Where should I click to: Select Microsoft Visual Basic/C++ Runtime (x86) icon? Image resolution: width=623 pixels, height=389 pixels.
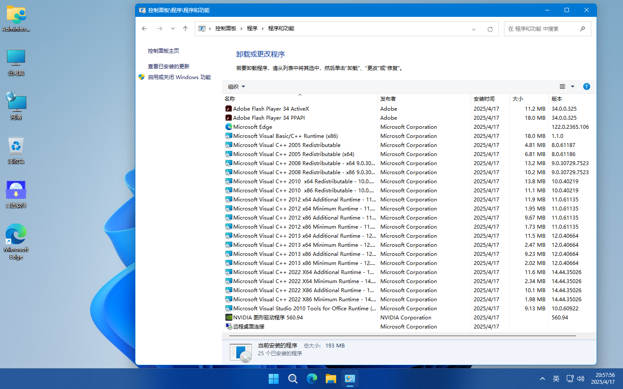tap(228, 136)
